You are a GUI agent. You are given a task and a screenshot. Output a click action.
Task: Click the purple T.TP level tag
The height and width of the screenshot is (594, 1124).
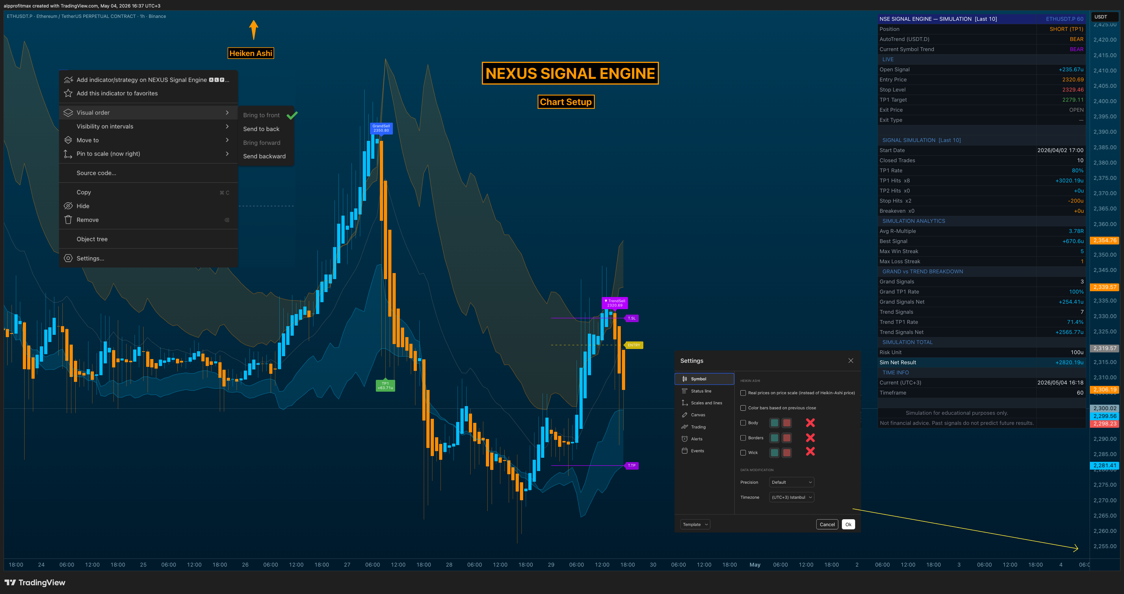click(x=631, y=465)
